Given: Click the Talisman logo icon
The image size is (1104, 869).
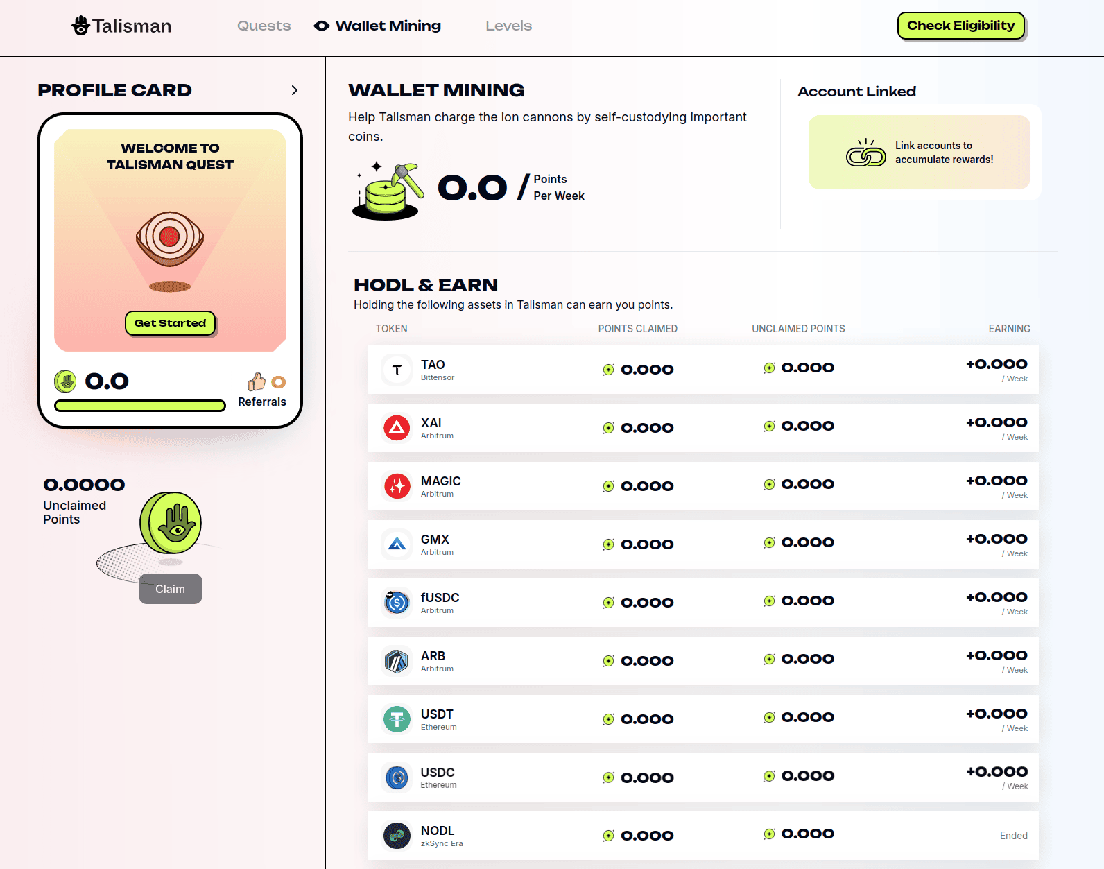Looking at the screenshot, I should [x=80, y=26].
